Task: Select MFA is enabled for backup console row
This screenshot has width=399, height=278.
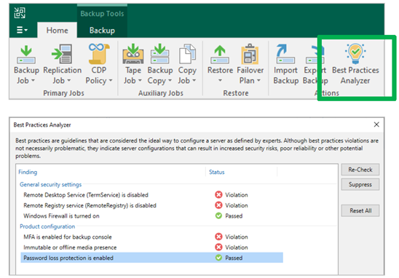Action: (151, 237)
